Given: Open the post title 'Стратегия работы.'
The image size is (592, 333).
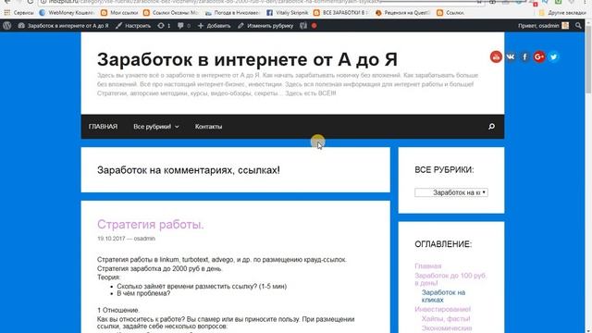Looking at the screenshot, I should point(150,224).
